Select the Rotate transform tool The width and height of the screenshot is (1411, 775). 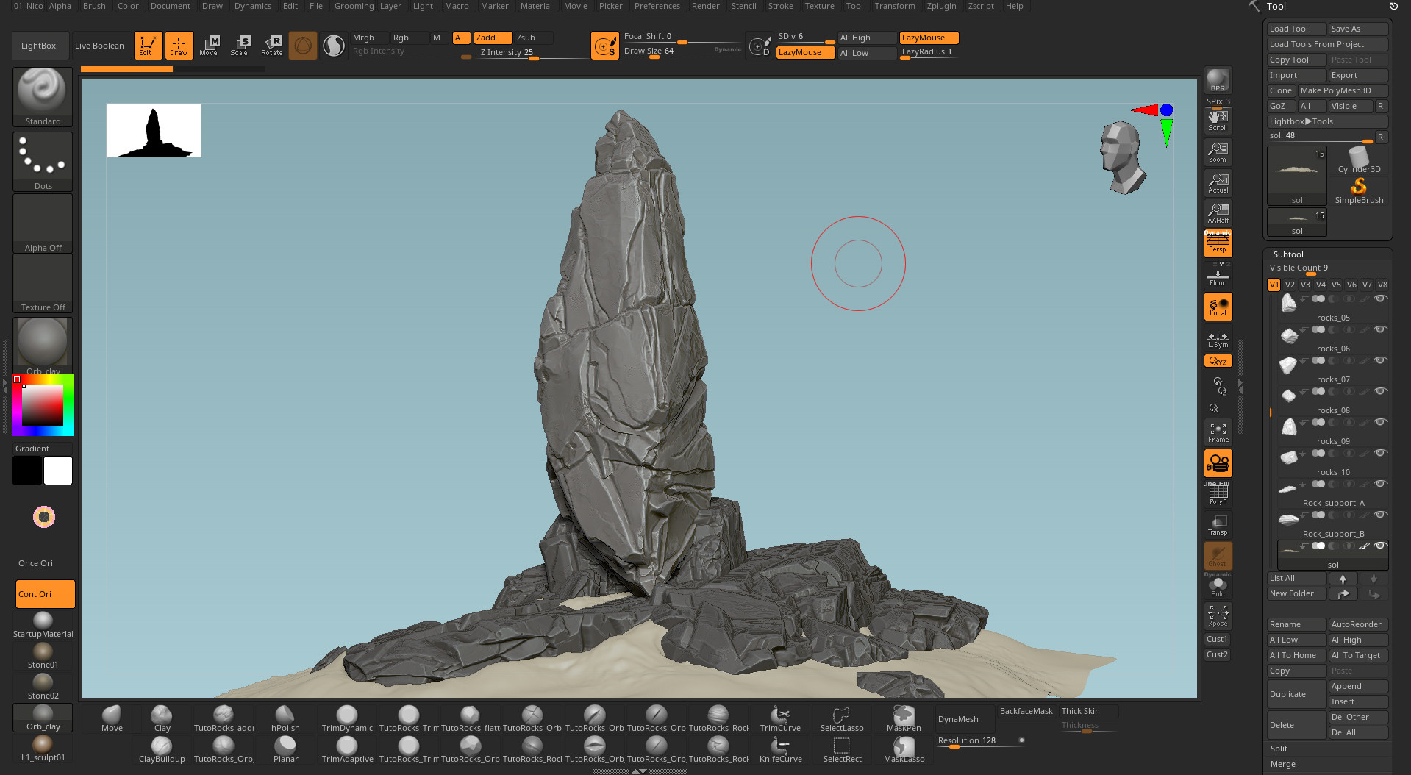[x=272, y=45]
